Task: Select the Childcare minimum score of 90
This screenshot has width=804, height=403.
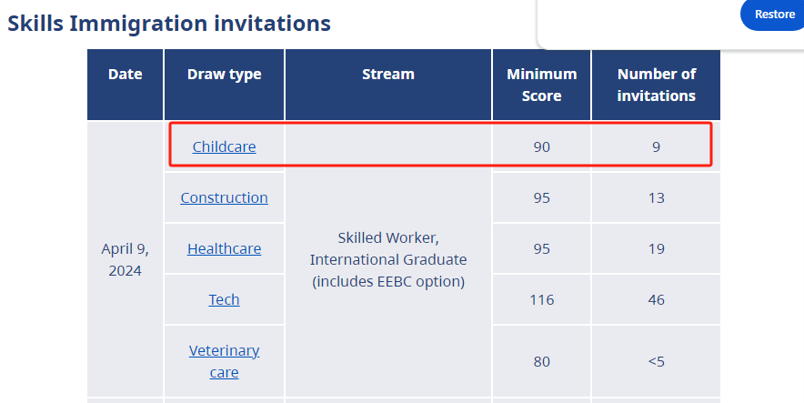Action: pos(541,146)
